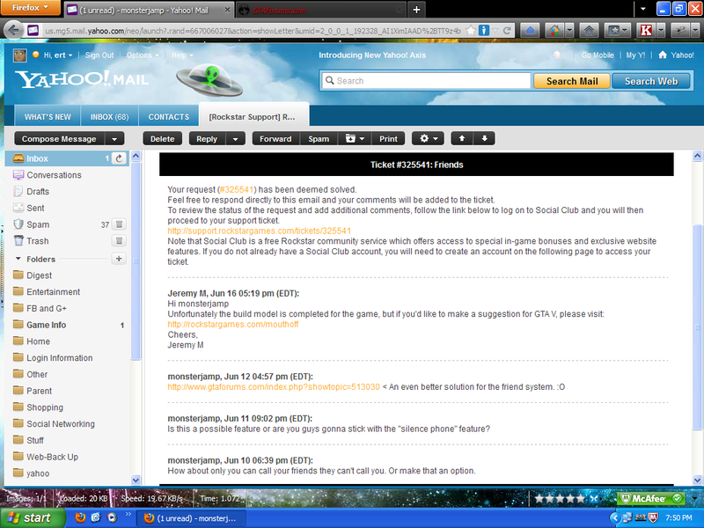Go to previous message with up arrow
The width and height of the screenshot is (704, 528).
461,138
